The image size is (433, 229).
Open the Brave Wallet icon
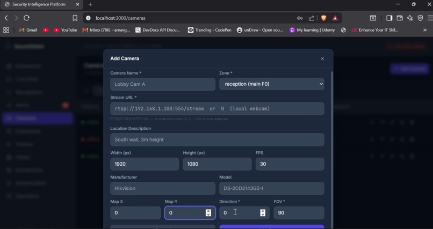[400, 18]
